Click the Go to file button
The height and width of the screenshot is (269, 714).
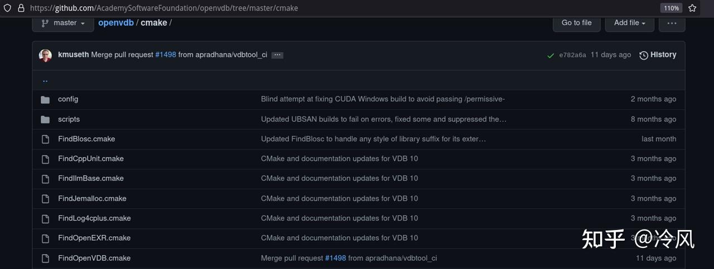click(576, 23)
